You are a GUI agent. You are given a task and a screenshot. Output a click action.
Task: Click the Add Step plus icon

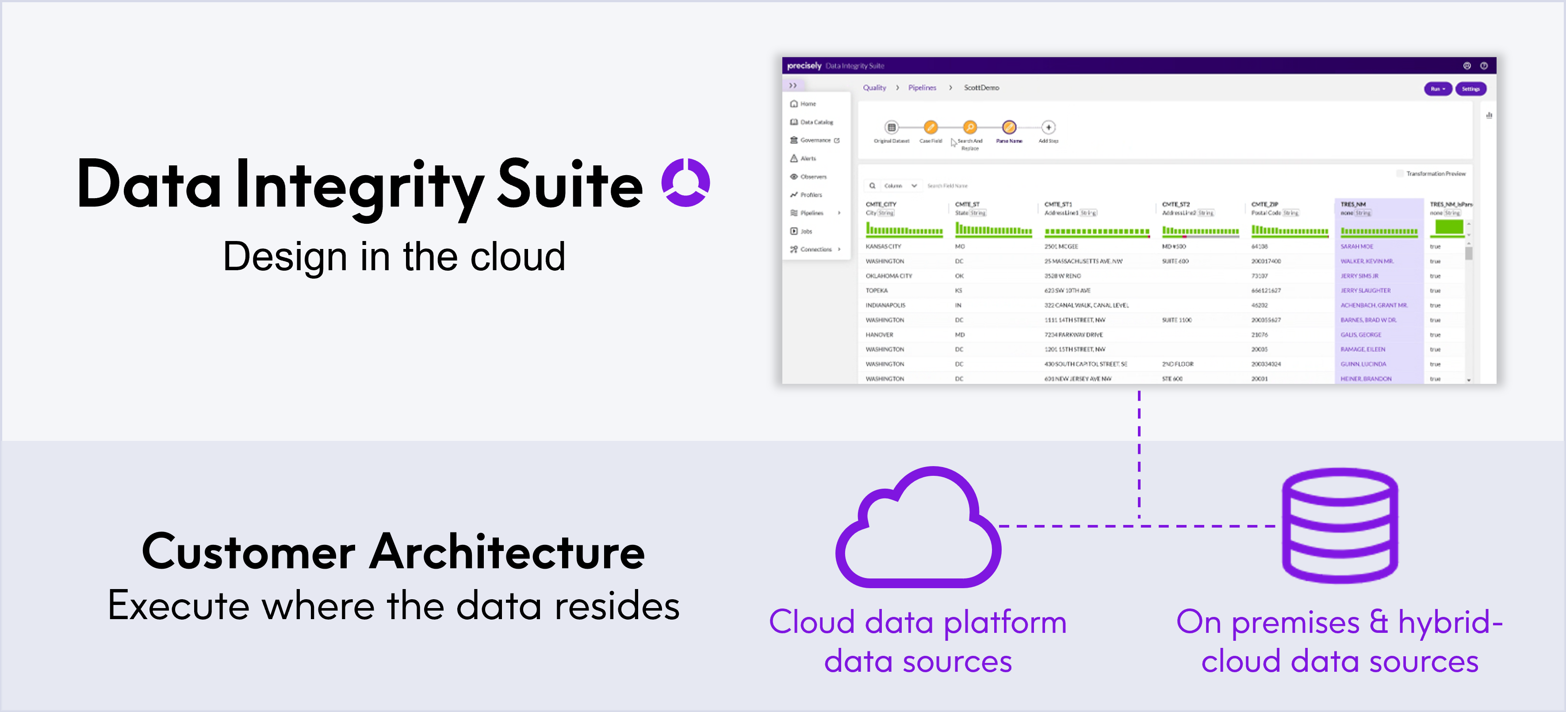[1049, 128]
